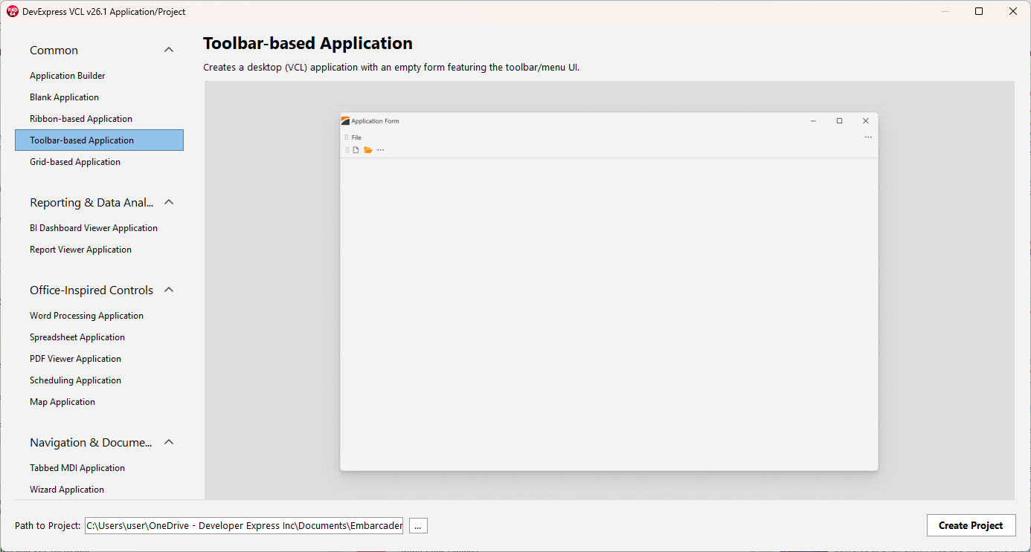Image resolution: width=1031 pixels, height=552 pixels.
Task: Choose Word Processing Application
Action: [x=99, y=316]
